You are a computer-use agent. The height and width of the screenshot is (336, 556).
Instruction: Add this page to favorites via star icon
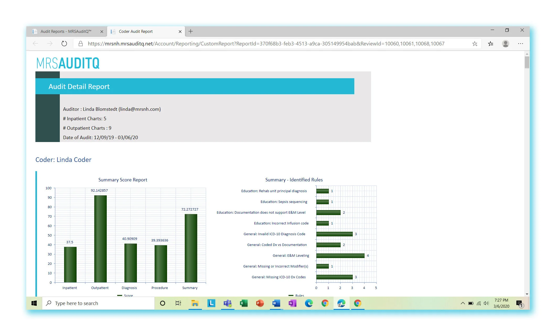pos(475,44)
